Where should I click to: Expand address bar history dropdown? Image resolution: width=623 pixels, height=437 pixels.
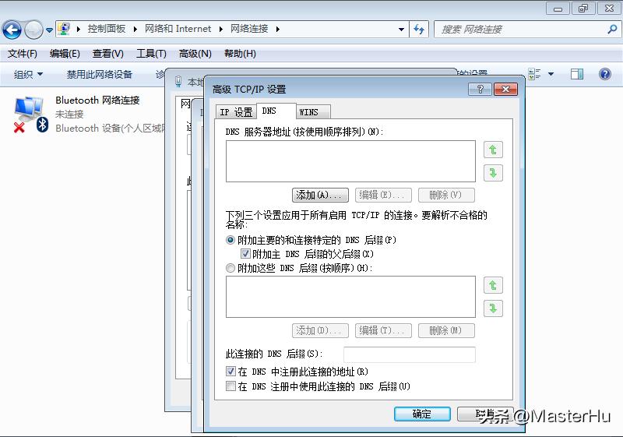click(x=401, y=29)
